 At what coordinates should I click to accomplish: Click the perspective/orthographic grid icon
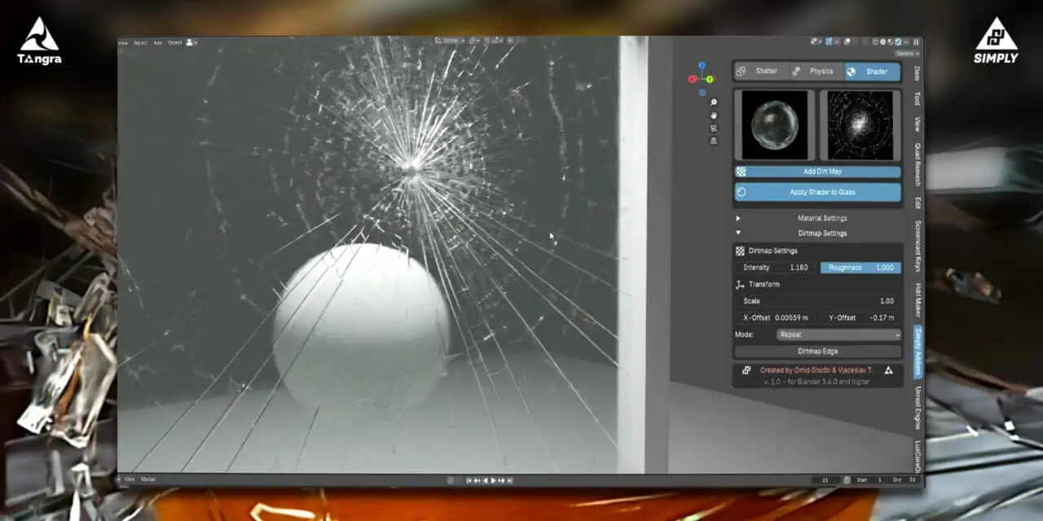pos(714,141)
